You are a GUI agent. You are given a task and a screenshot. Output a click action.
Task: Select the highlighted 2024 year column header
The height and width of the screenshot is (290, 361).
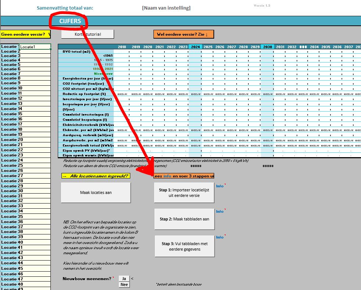(x=195, y=47)
